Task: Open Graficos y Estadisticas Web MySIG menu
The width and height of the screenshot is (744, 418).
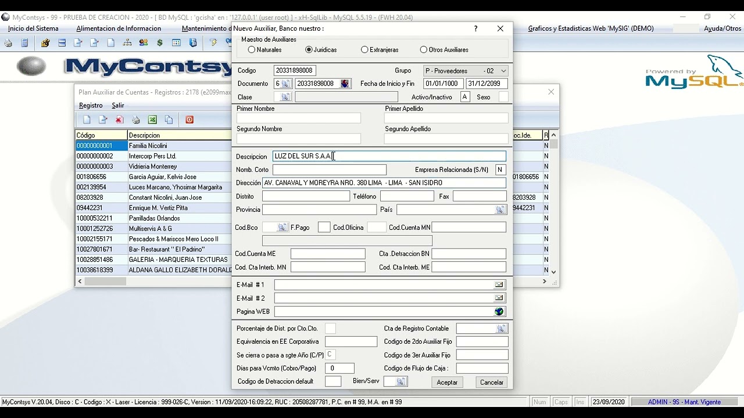Action: click(591, 28)
